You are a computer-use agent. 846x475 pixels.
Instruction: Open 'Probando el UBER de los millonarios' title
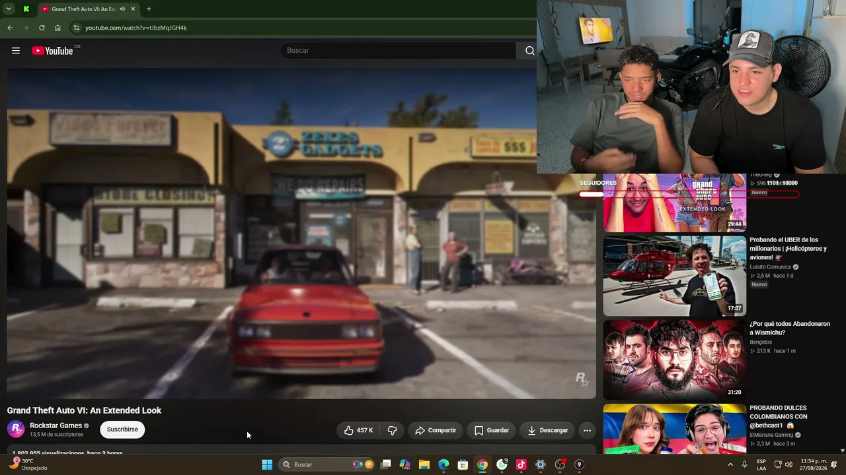tap(788, 249)
